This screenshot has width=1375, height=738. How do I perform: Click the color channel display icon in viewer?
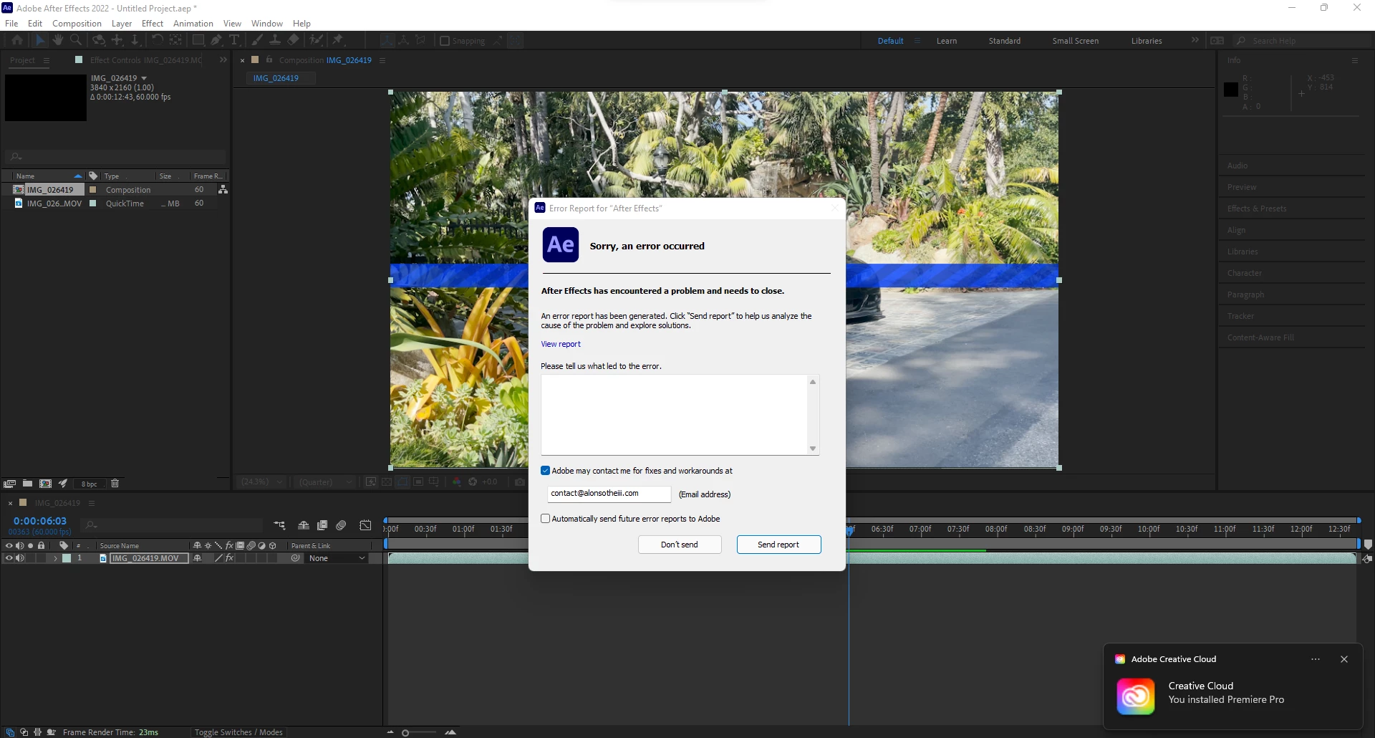point(456,482)
